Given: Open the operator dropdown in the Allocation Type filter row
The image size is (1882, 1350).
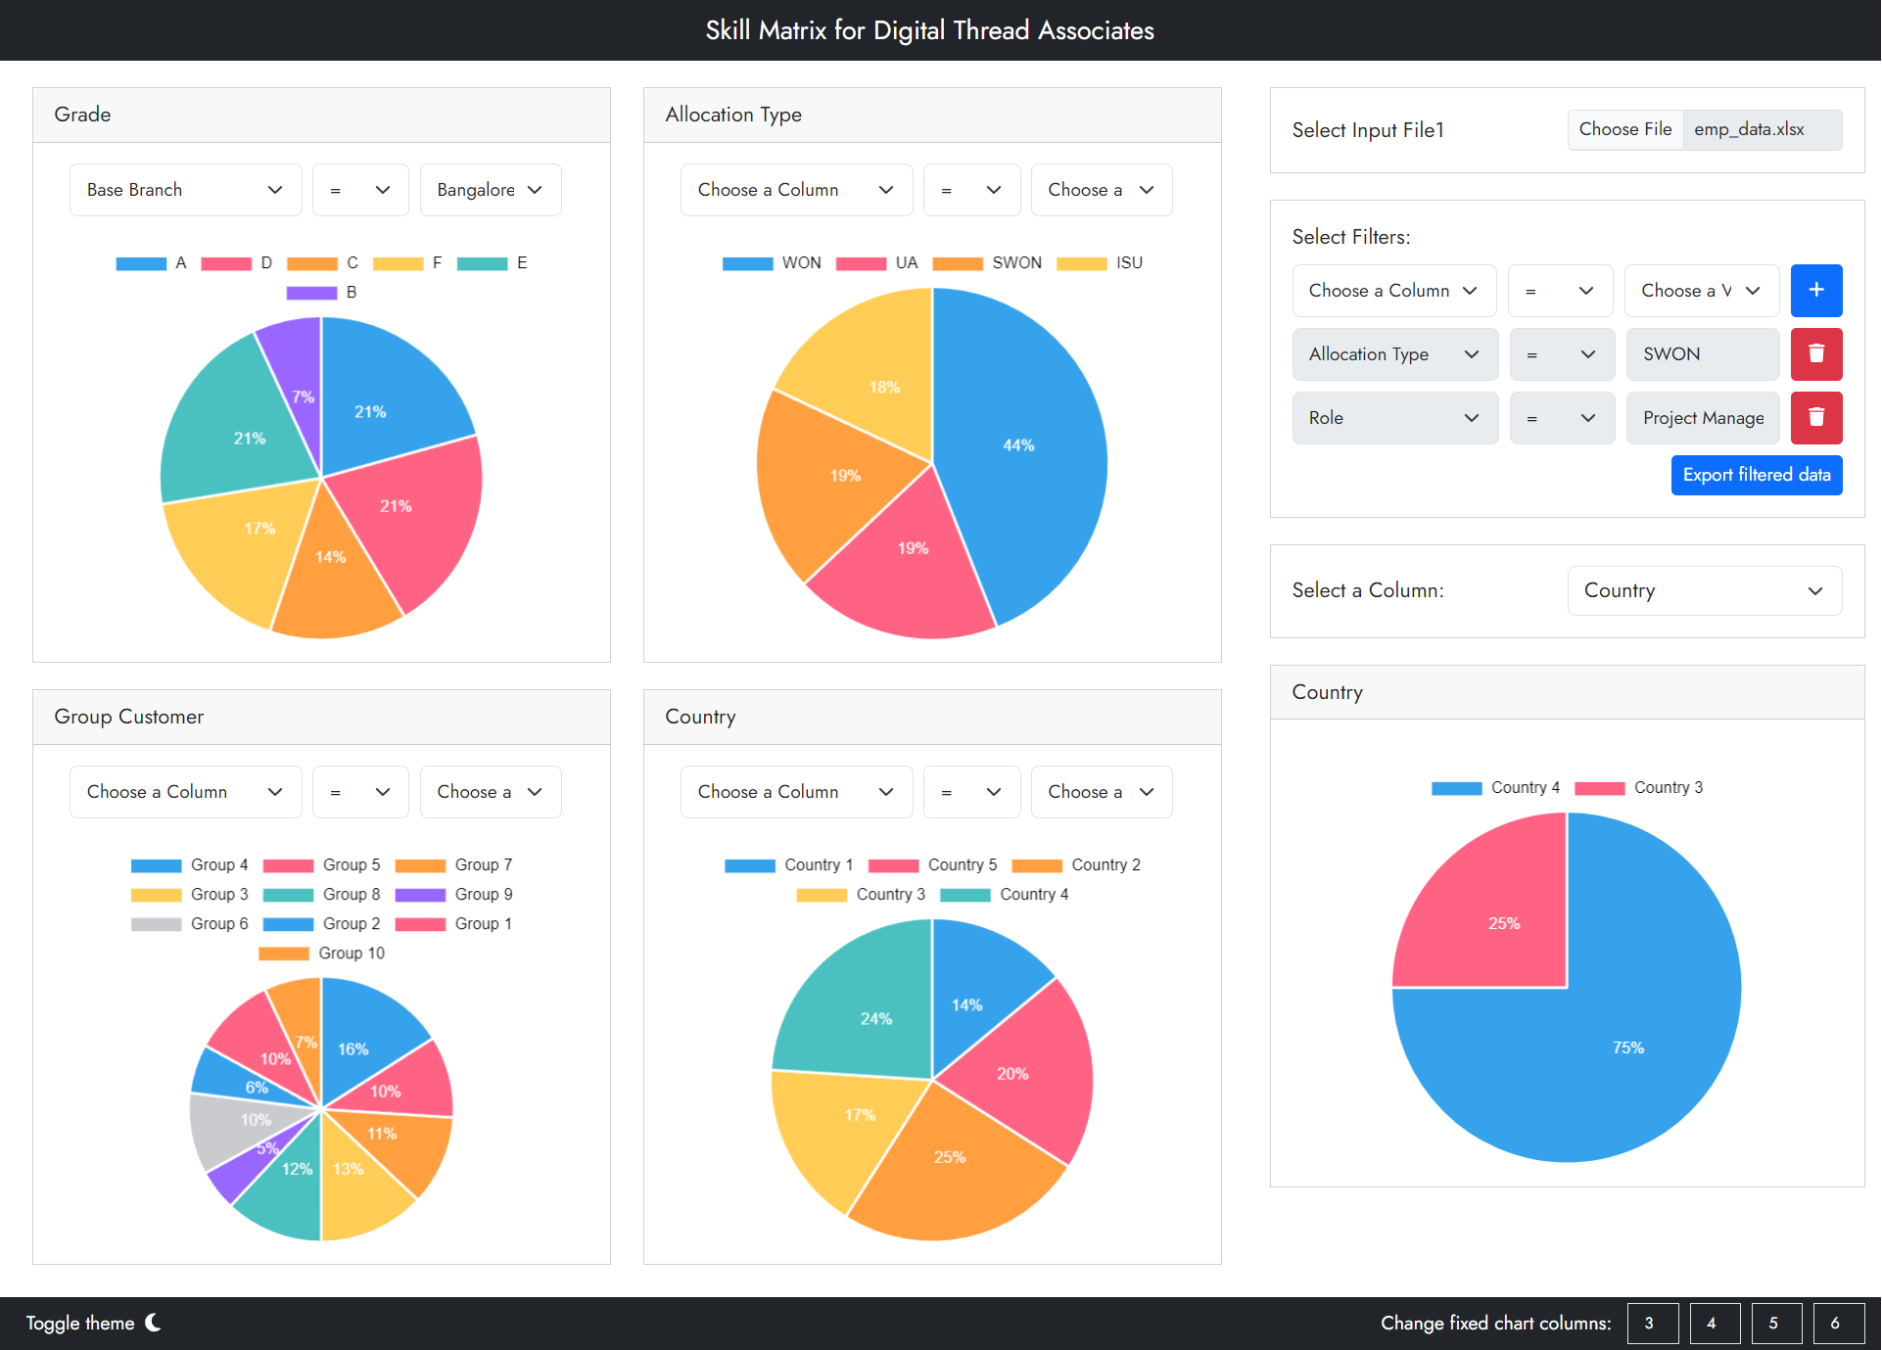Looking at the screenshot, I should tap(1562, 354).
